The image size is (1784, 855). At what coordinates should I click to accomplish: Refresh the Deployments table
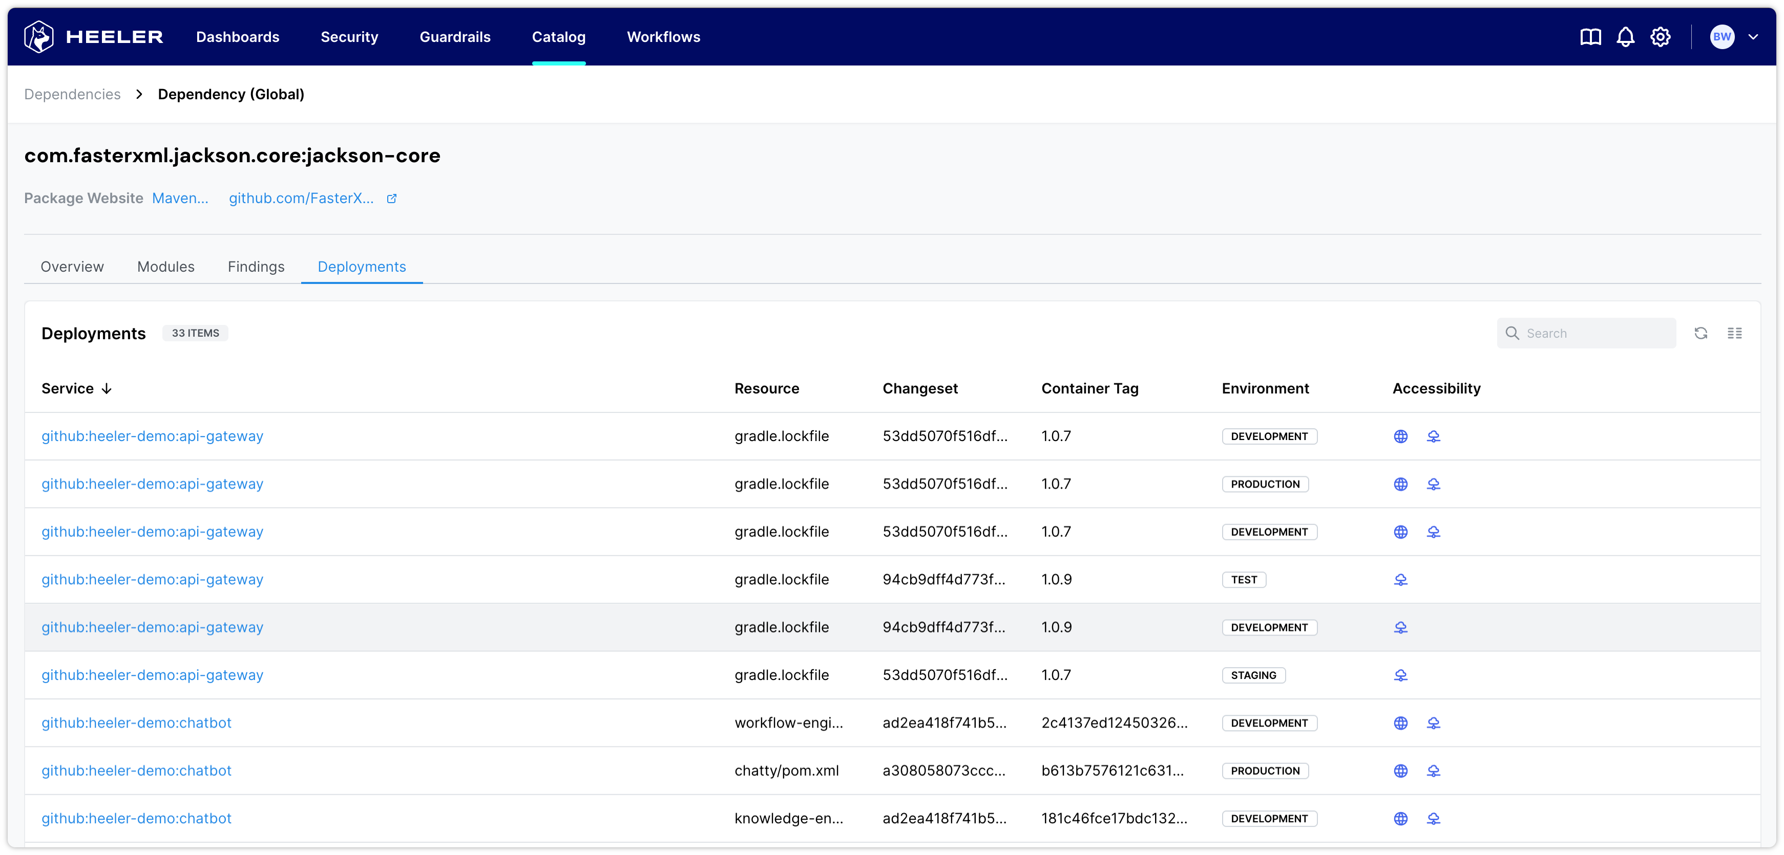pos(1700,334)
